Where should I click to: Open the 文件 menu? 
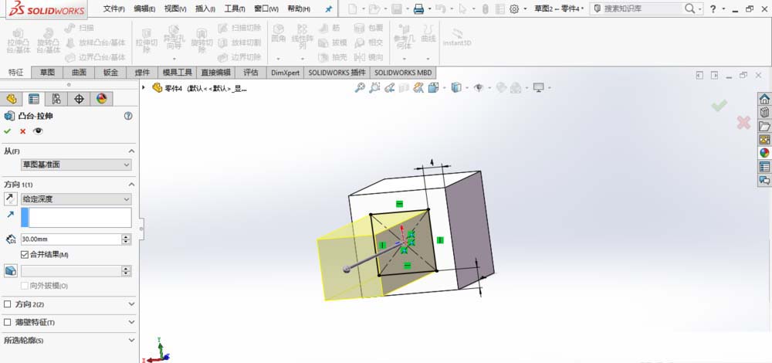coord(114,8)
